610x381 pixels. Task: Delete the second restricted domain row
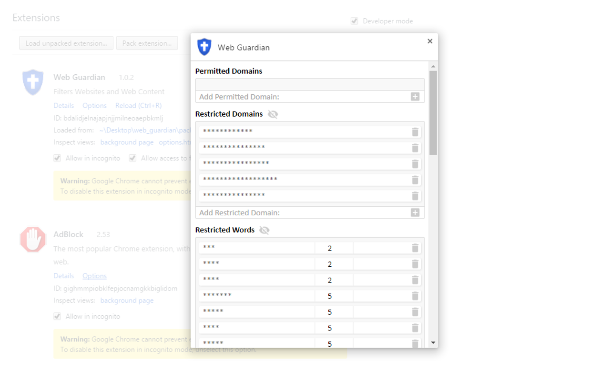(x=415, y=148)
